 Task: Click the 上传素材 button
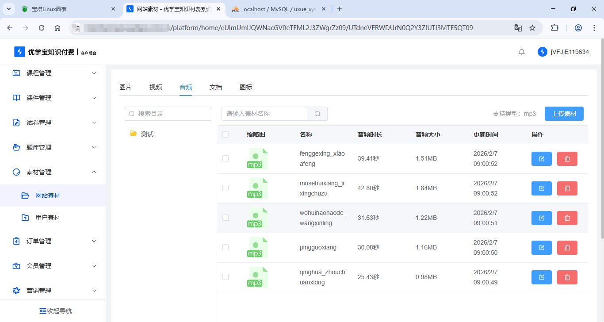[x=564, y=114]
